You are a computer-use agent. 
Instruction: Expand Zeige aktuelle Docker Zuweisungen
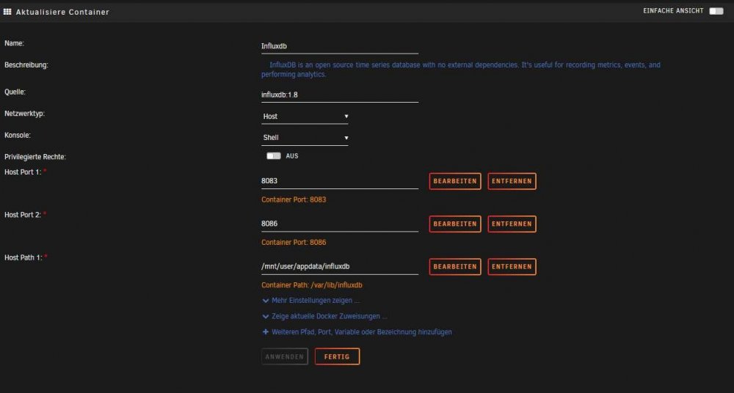(324, 316)
